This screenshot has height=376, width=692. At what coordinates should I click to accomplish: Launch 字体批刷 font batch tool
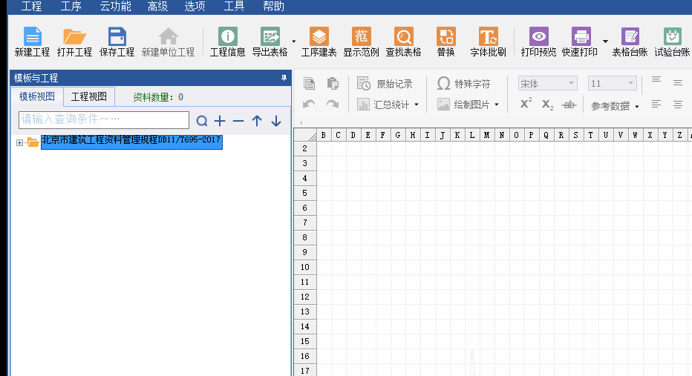click(x=488, y=42)
